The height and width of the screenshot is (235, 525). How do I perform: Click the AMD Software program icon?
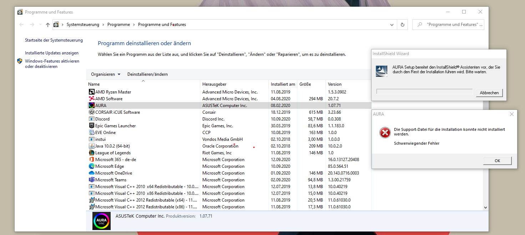click(91, 99)
